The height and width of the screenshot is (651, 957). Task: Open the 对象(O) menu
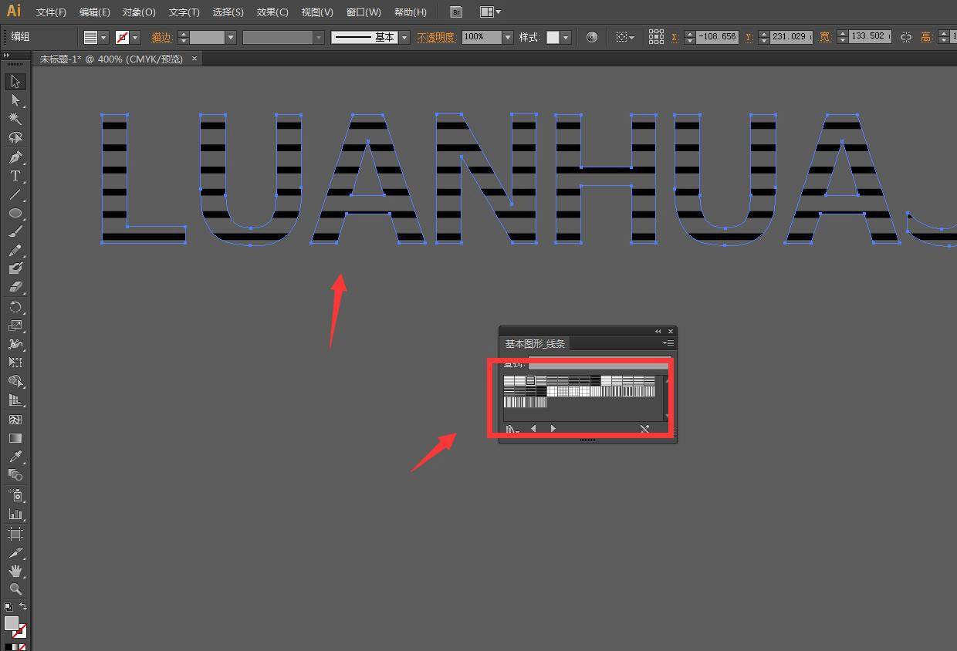point(139,12)
